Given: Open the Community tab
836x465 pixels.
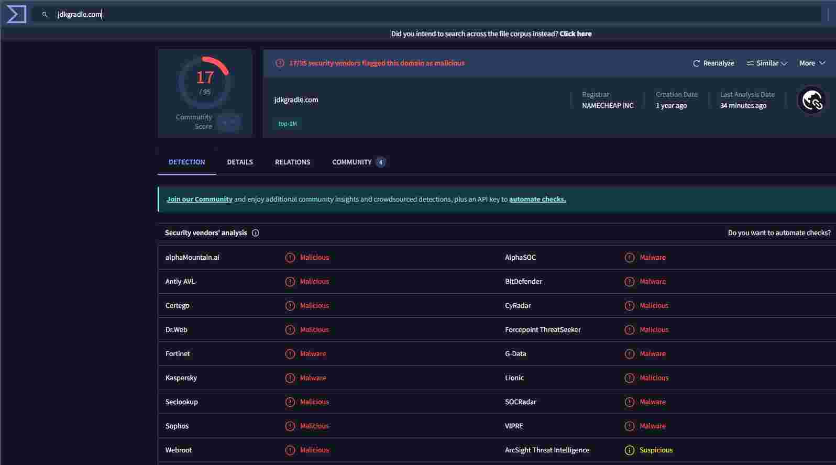Looking at the screenshot, I should [x=352, y=162].
